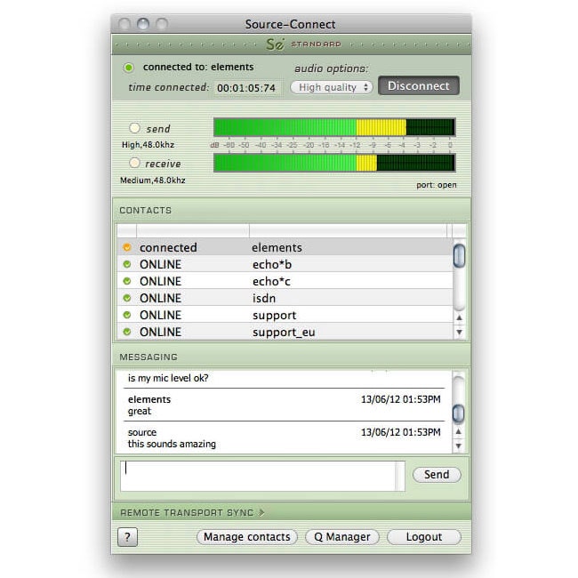Click the 'Medium,48.0khz' receive quality label
The image size is (578, 578).
click(x=153, y=181)
